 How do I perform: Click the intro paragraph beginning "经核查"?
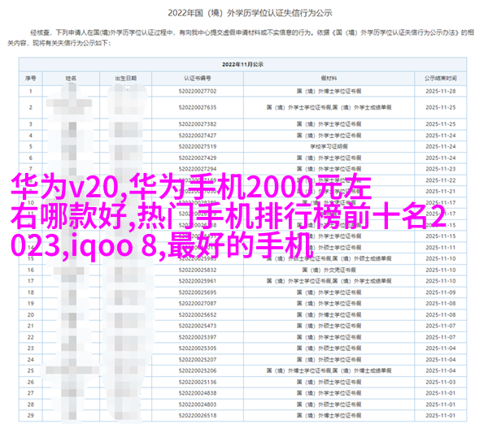241,37
